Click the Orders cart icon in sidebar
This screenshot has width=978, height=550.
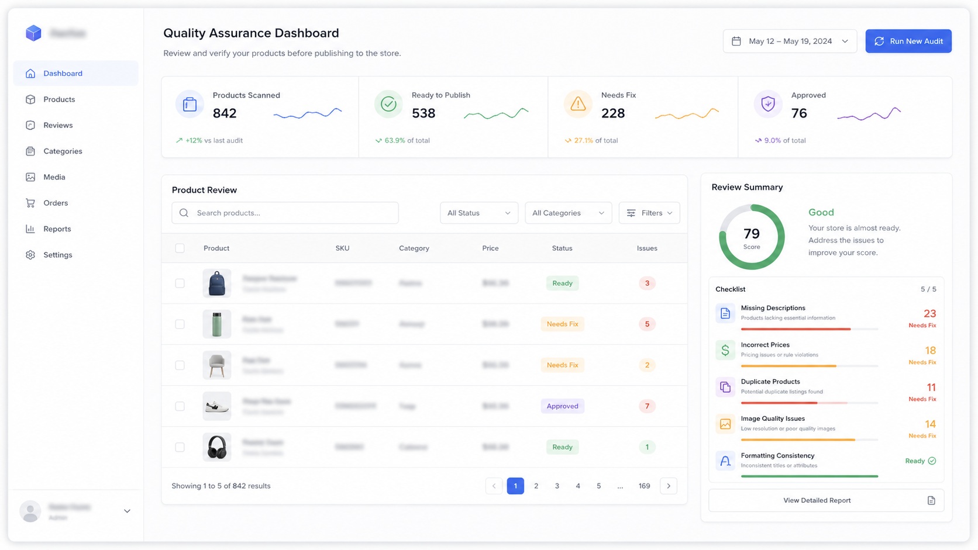click(x=30, y=203)
